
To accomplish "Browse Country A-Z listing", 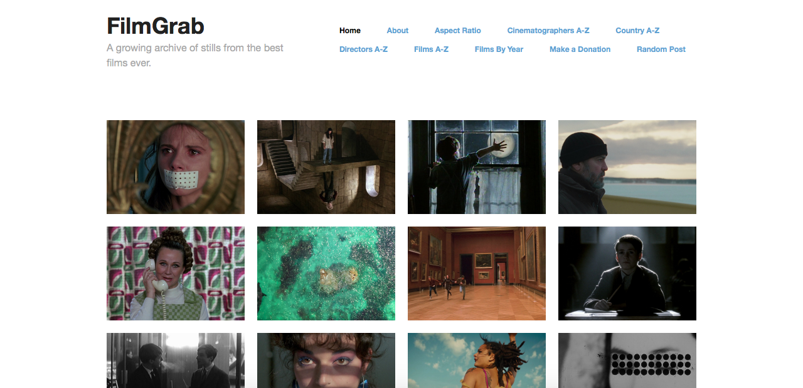I will pyautogui.click(x=637, y=31).
